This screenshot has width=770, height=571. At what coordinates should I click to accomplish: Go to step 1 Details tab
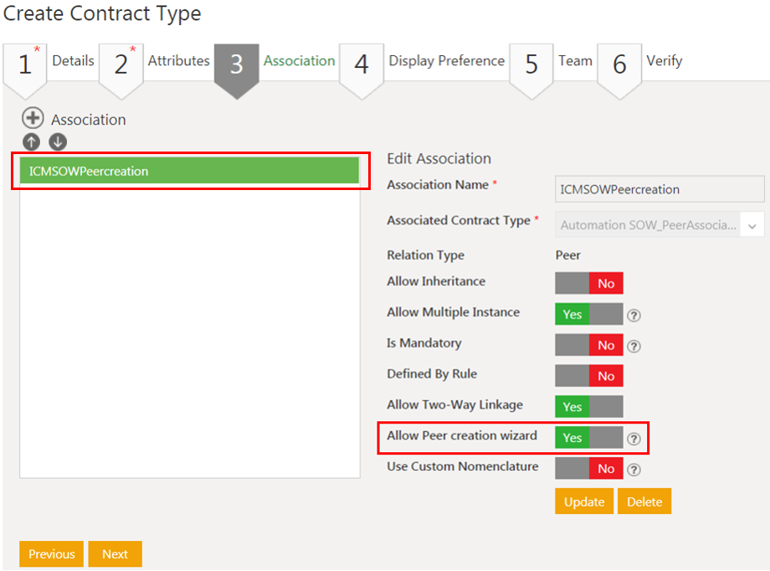tap(49, 62)
